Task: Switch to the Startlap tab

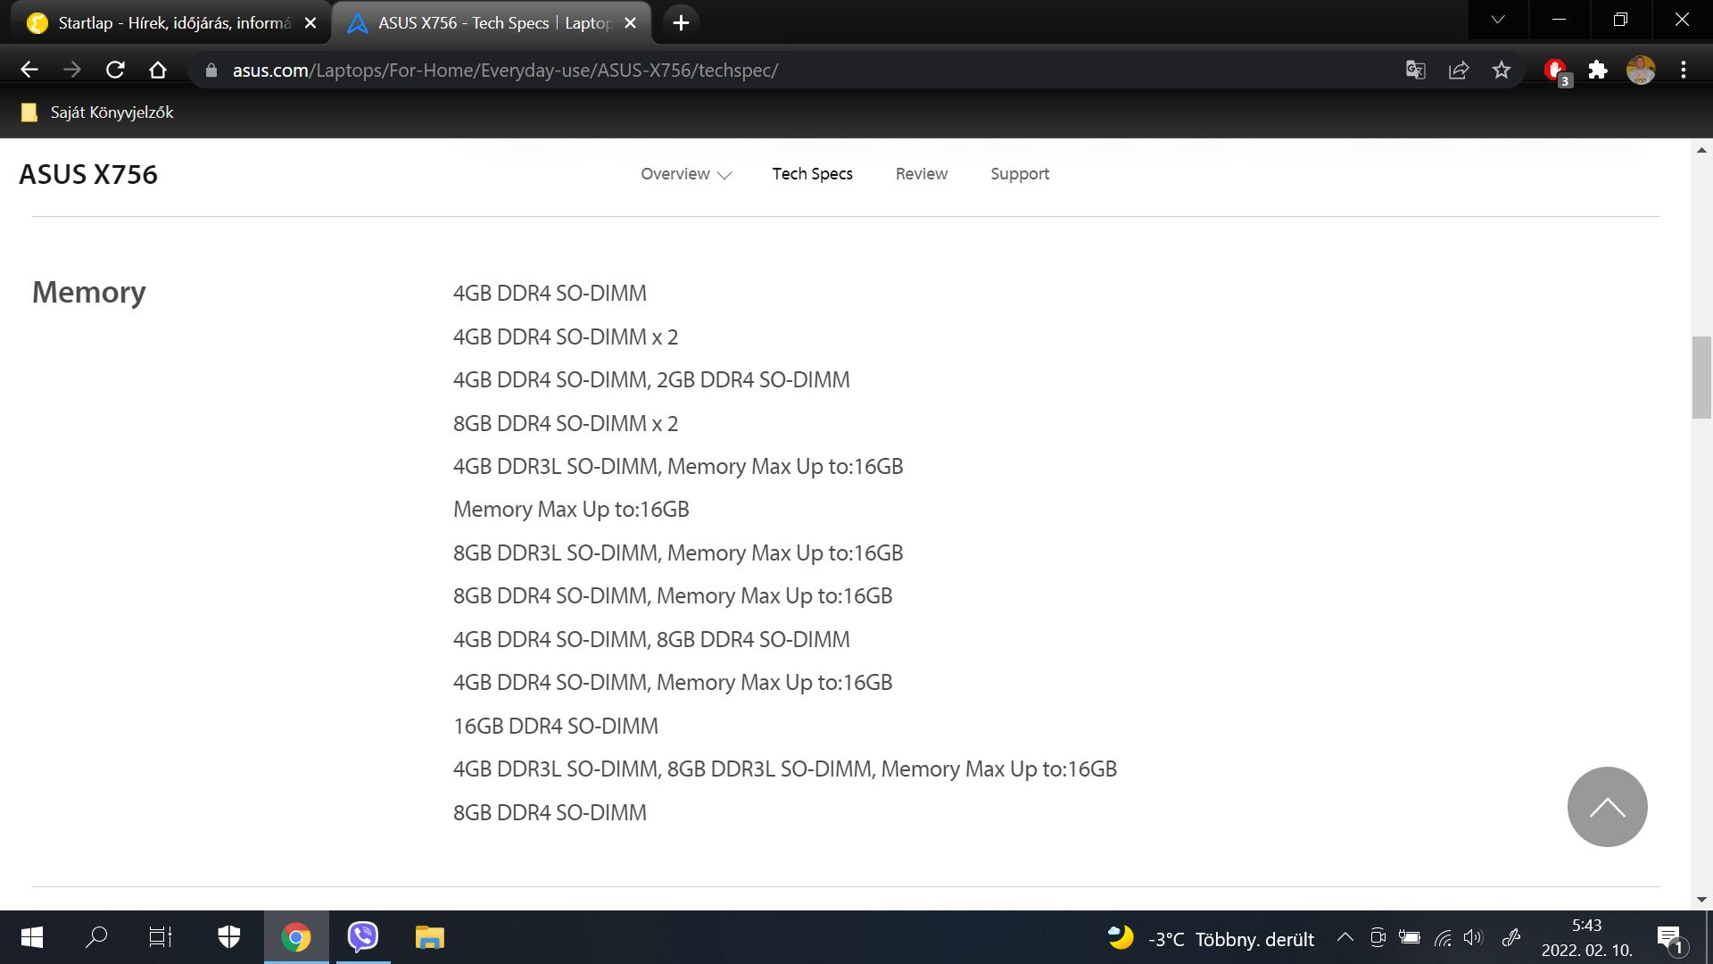Action: [x=174, y=23]
